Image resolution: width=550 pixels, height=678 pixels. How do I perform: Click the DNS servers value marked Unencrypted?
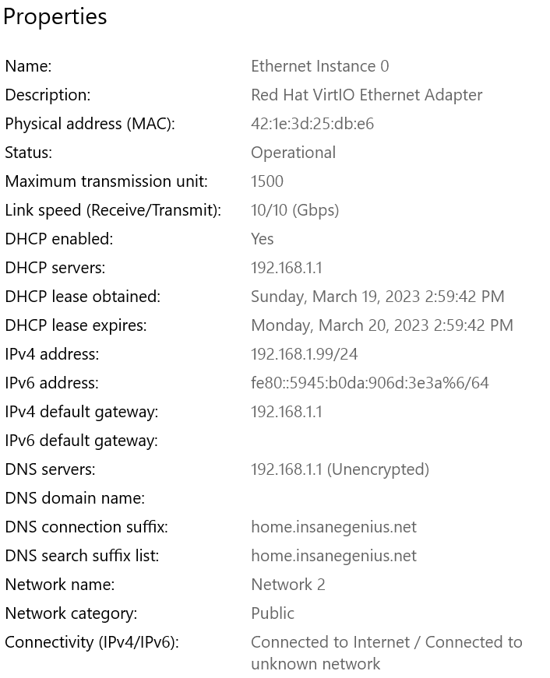tap(340, 469)
